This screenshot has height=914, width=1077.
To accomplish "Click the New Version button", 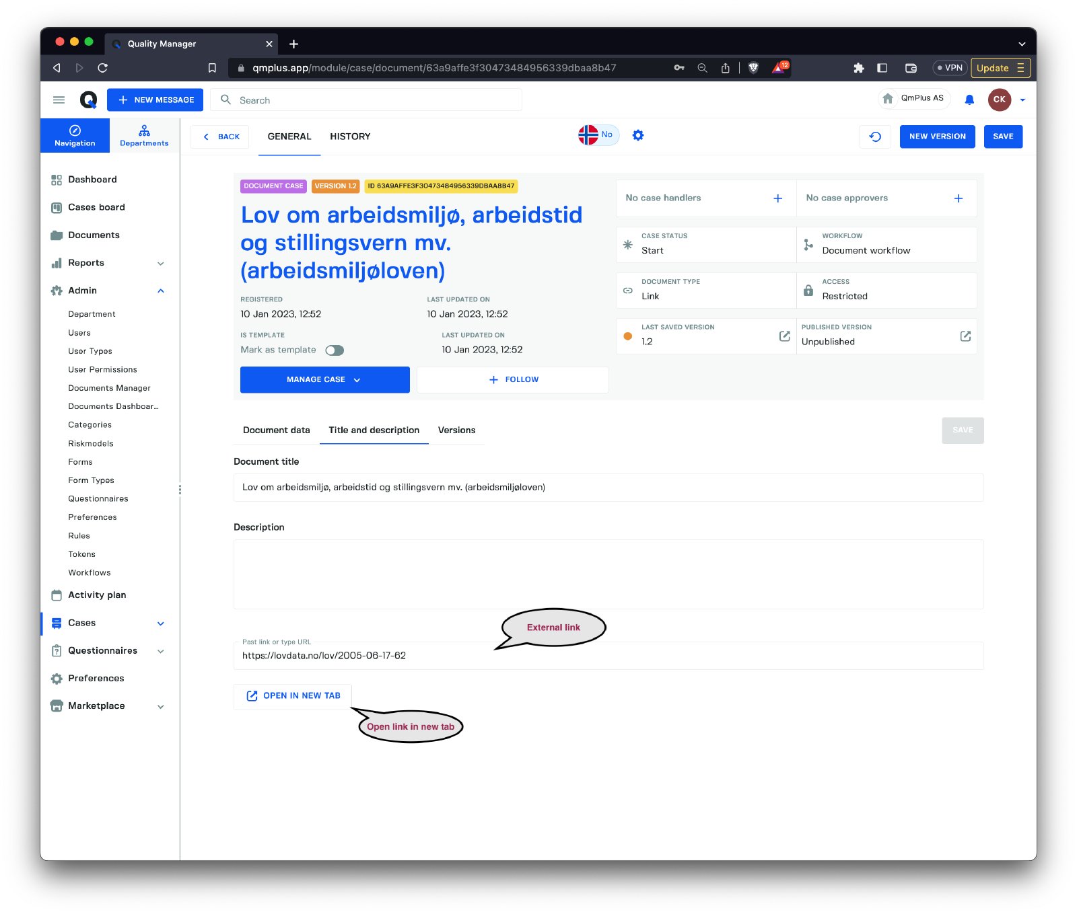I will click(937, 137).
